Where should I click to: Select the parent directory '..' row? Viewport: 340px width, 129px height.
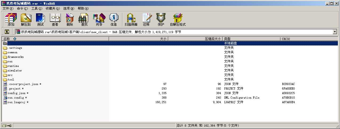tap(170, 43)
